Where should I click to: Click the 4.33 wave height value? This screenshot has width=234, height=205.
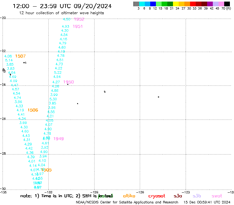coord(19,106)
